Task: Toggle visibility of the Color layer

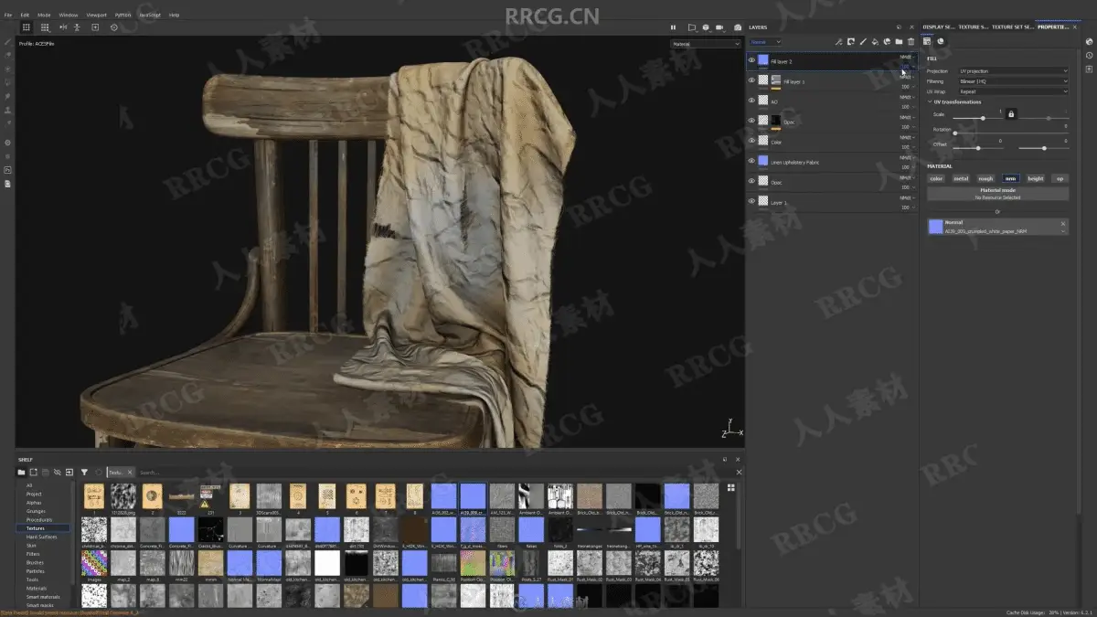Action: [752, 142]
